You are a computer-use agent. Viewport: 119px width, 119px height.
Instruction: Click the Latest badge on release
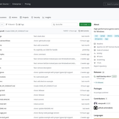point(114,76)
